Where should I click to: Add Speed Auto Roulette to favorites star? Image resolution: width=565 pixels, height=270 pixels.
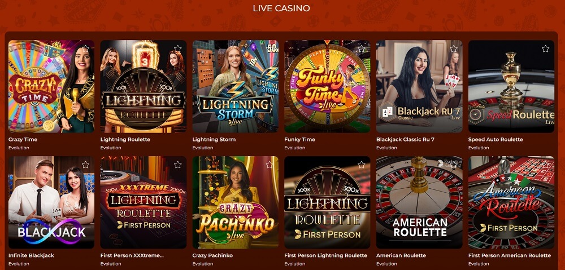coord(546,48)
